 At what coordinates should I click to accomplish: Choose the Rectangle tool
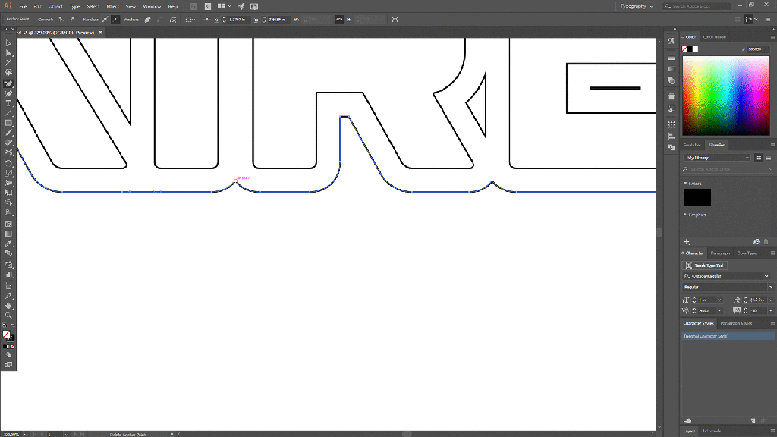pyautogui.click(x=8, y=123)
